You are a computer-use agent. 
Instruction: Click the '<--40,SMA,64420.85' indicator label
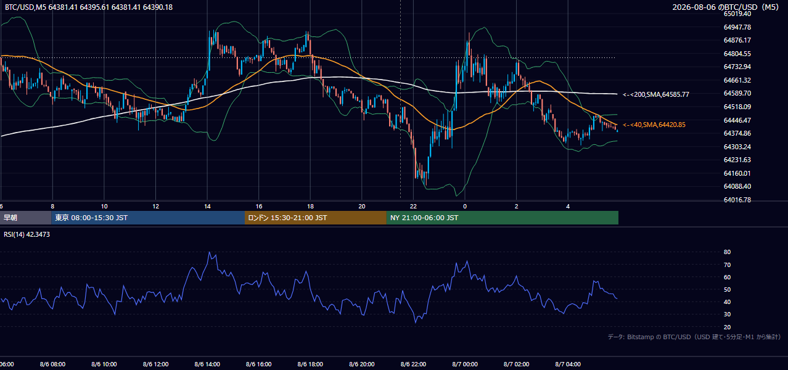click(654, 125)
